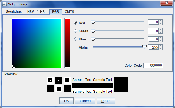Select the Green radio button
The width and height of the screenshot is (175, 108).
click(76, 31)
